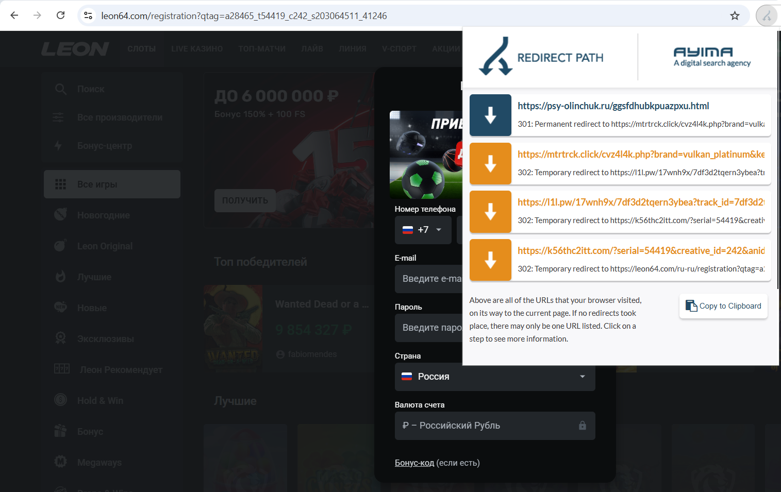
Task: Click the Redirect Path popup scrollbar
Action: (777, 160)
